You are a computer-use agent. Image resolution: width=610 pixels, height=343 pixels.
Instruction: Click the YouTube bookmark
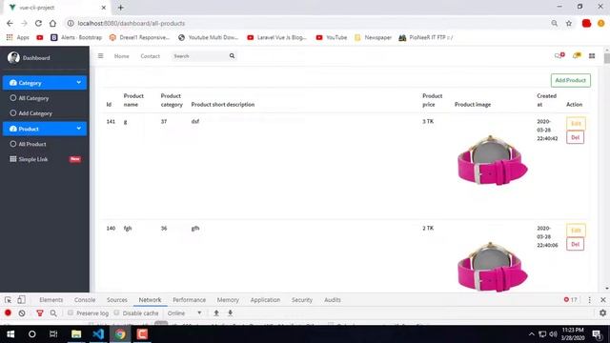click(x=332, y=37)
